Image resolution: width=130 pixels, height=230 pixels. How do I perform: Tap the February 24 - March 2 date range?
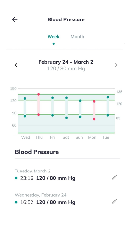[66, 62]
